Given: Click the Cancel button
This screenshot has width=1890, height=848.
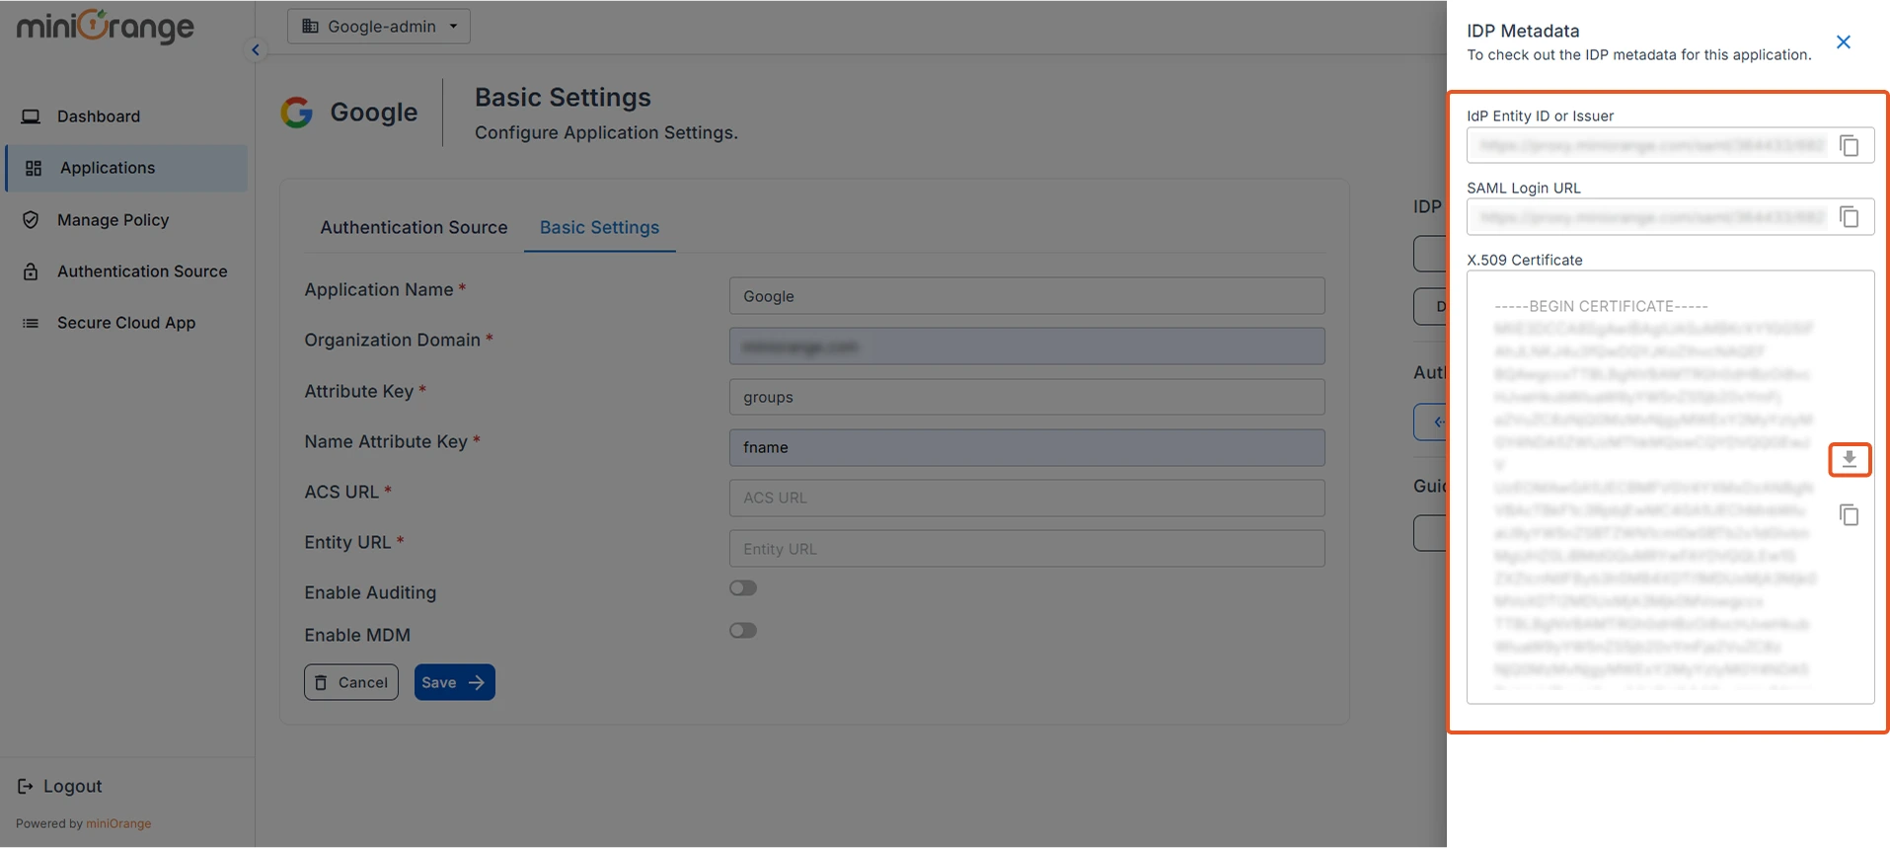Looking at the screenshot, I should [x=351, y=682].
